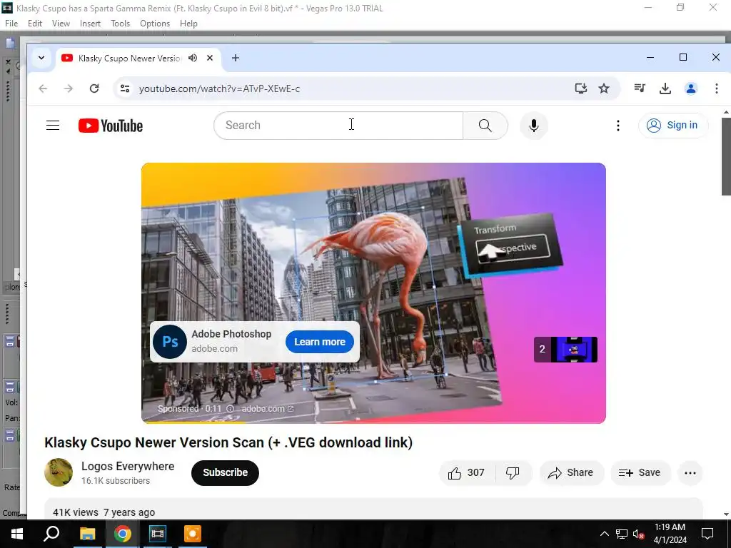Open the network tray icon
The image size is (731, 548).
click(622, 534)
